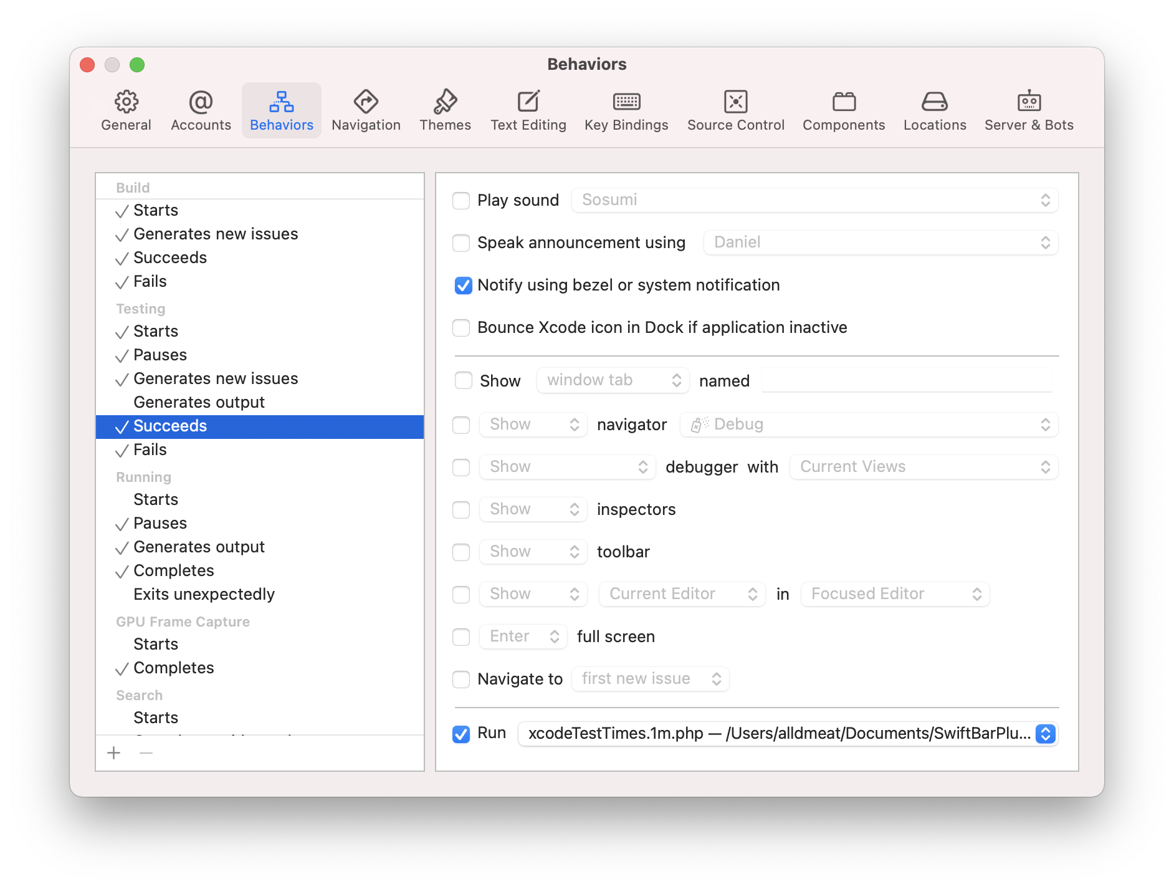The height and width of the screenshot is (889, 1174).
Task: Select Testing Fails behavior
Action: click(x=260, y=450)
